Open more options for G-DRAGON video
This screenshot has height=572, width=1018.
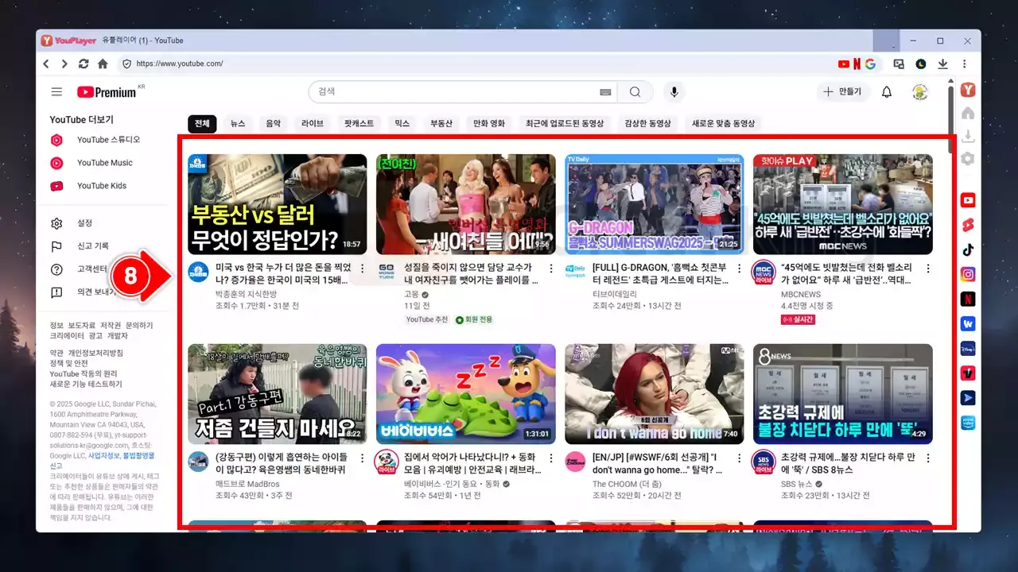pos(740,269)
